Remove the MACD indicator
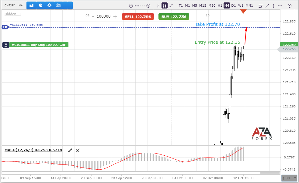 (x=78, y=150)
